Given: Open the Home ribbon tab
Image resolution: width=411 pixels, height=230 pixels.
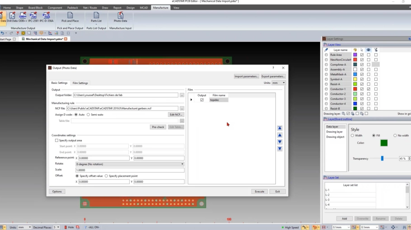Looking at the screenshot, I should (x=7, y=8).
